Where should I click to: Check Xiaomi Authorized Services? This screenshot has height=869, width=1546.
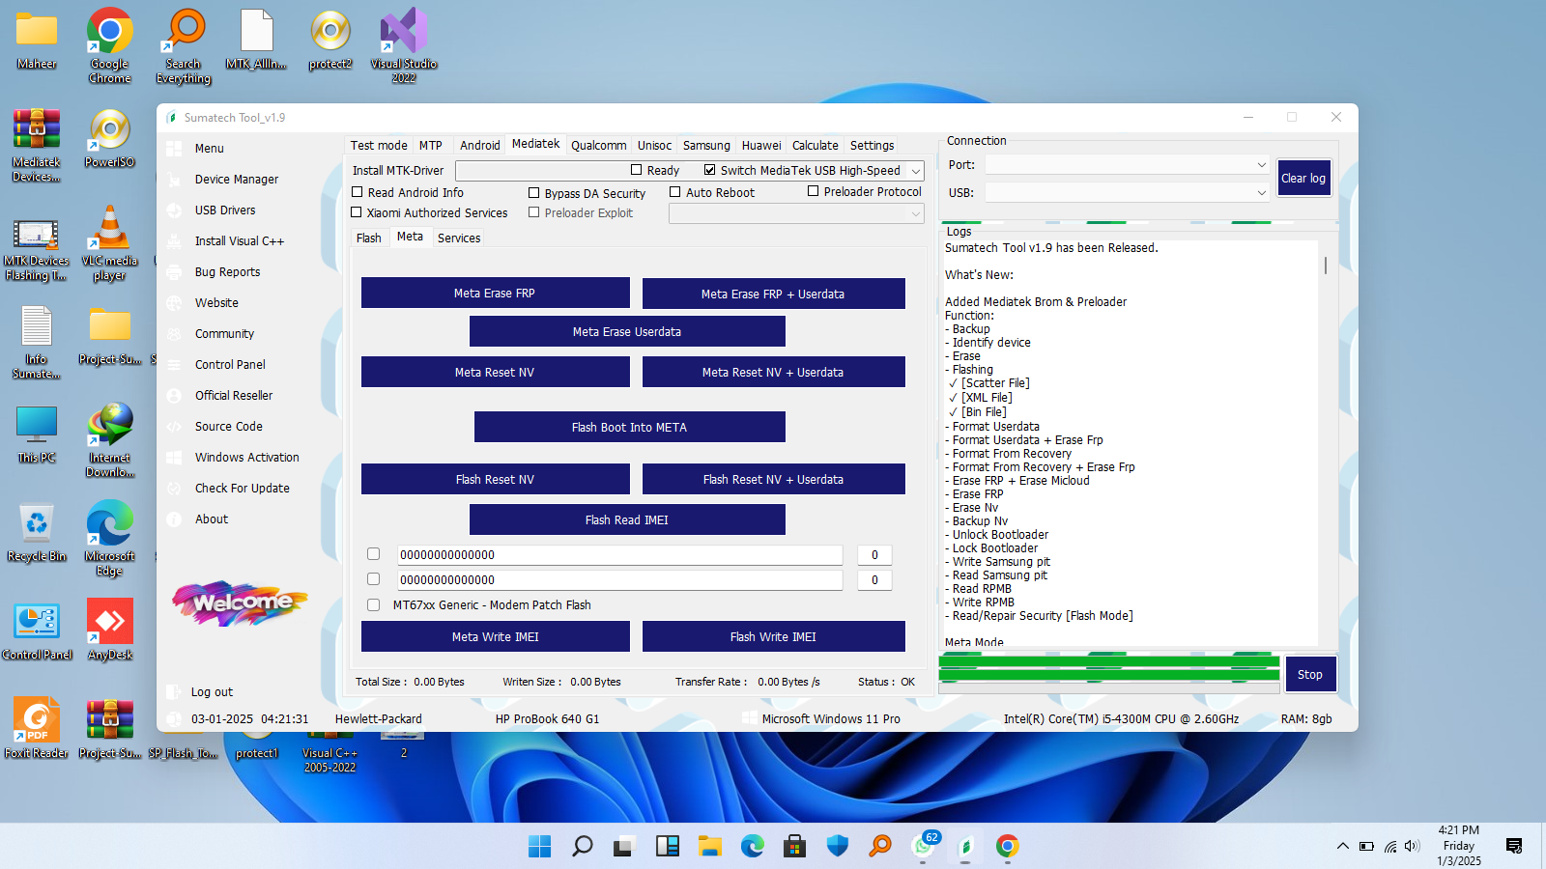(x=357, y=212)
